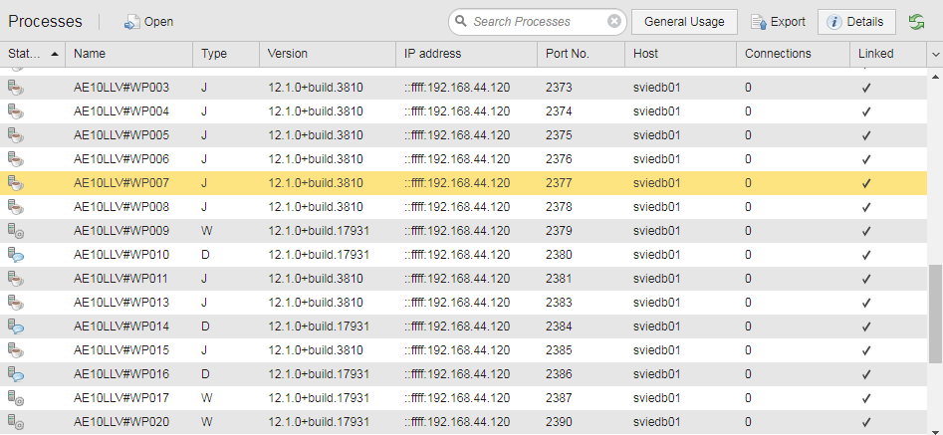Click the Export button
This screenshot has height=435, width=943.
point(778,22)
